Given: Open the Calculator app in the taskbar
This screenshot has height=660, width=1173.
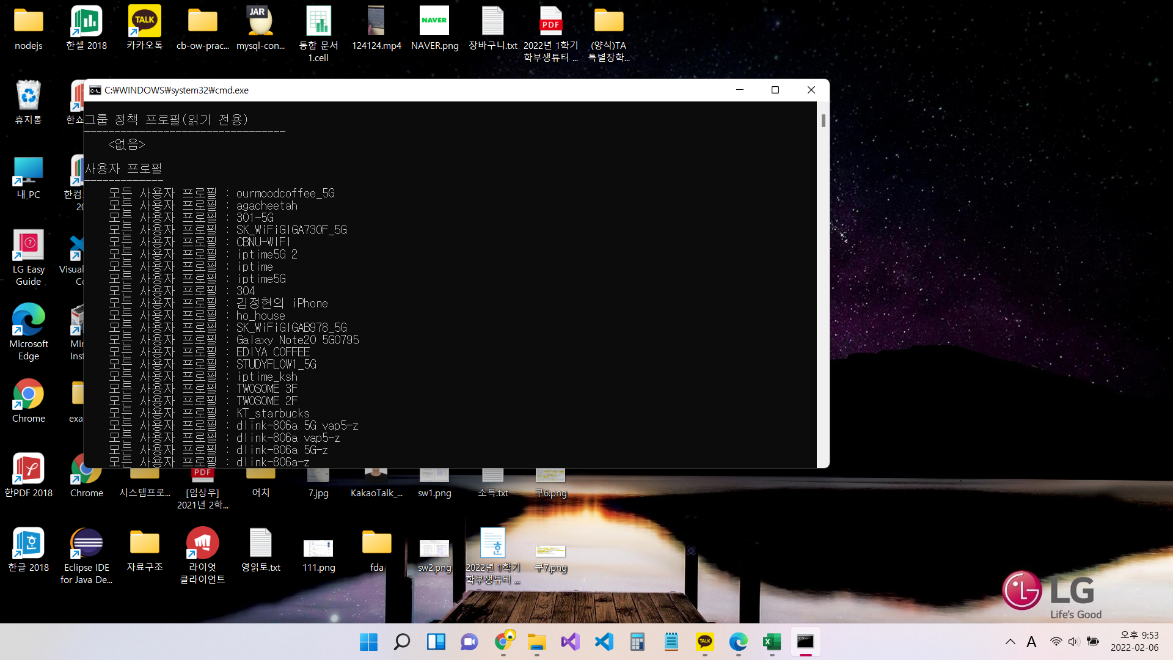Looking at the screenshot, I should pos(637,642).
